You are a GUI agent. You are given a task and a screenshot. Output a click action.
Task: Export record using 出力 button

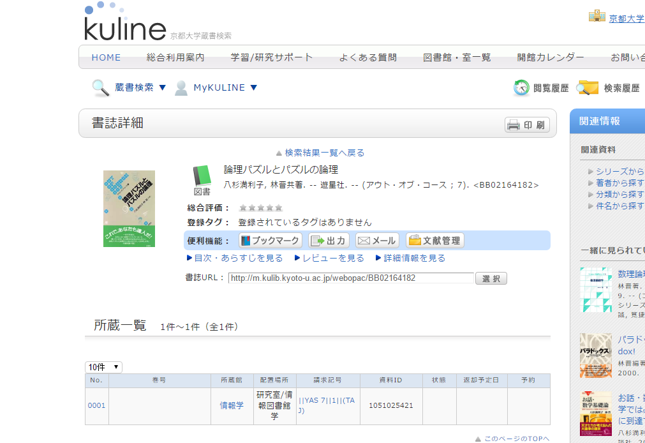329,241
